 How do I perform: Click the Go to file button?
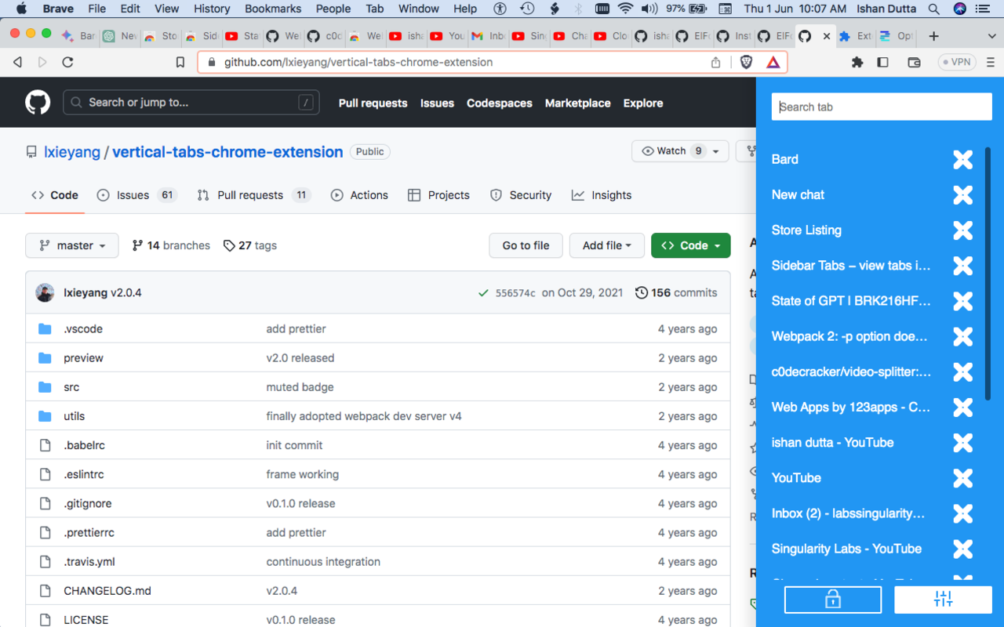(526, 245)
